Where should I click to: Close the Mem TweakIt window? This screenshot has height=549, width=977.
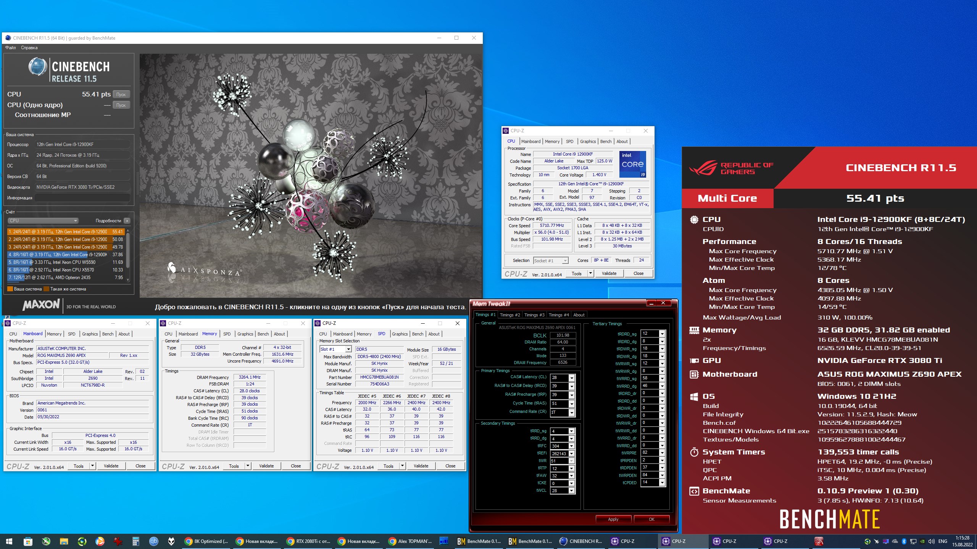coord(663,303)
